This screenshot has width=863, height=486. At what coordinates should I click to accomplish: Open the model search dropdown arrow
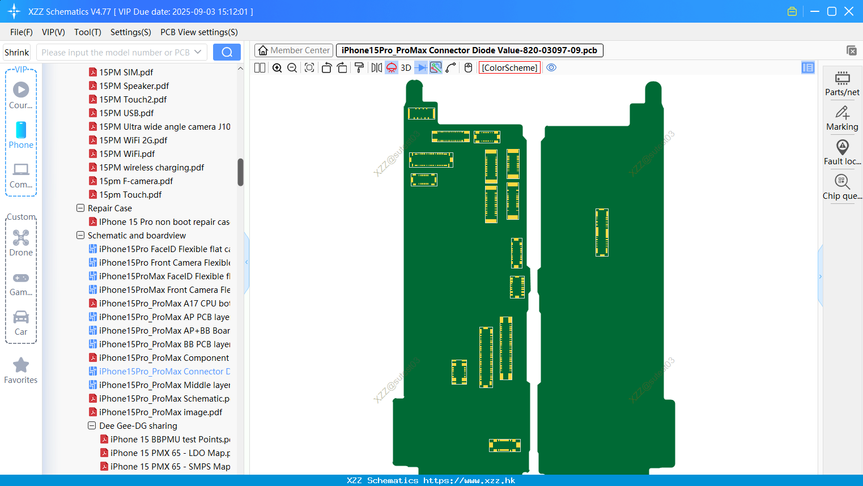click(198, 52)
